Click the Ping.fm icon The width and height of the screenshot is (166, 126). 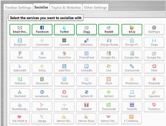(x=87, y=79)
